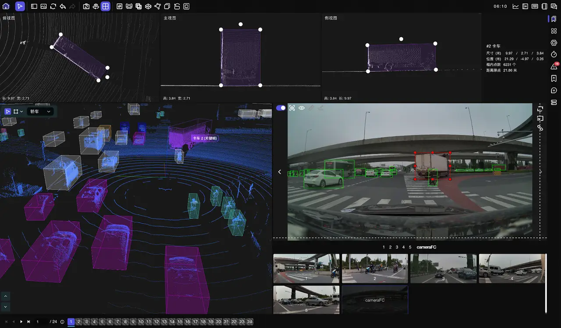The width and height of the screenshot is (561, 328).
Task: Switch to camera tab 2
Action: [390, 247]
